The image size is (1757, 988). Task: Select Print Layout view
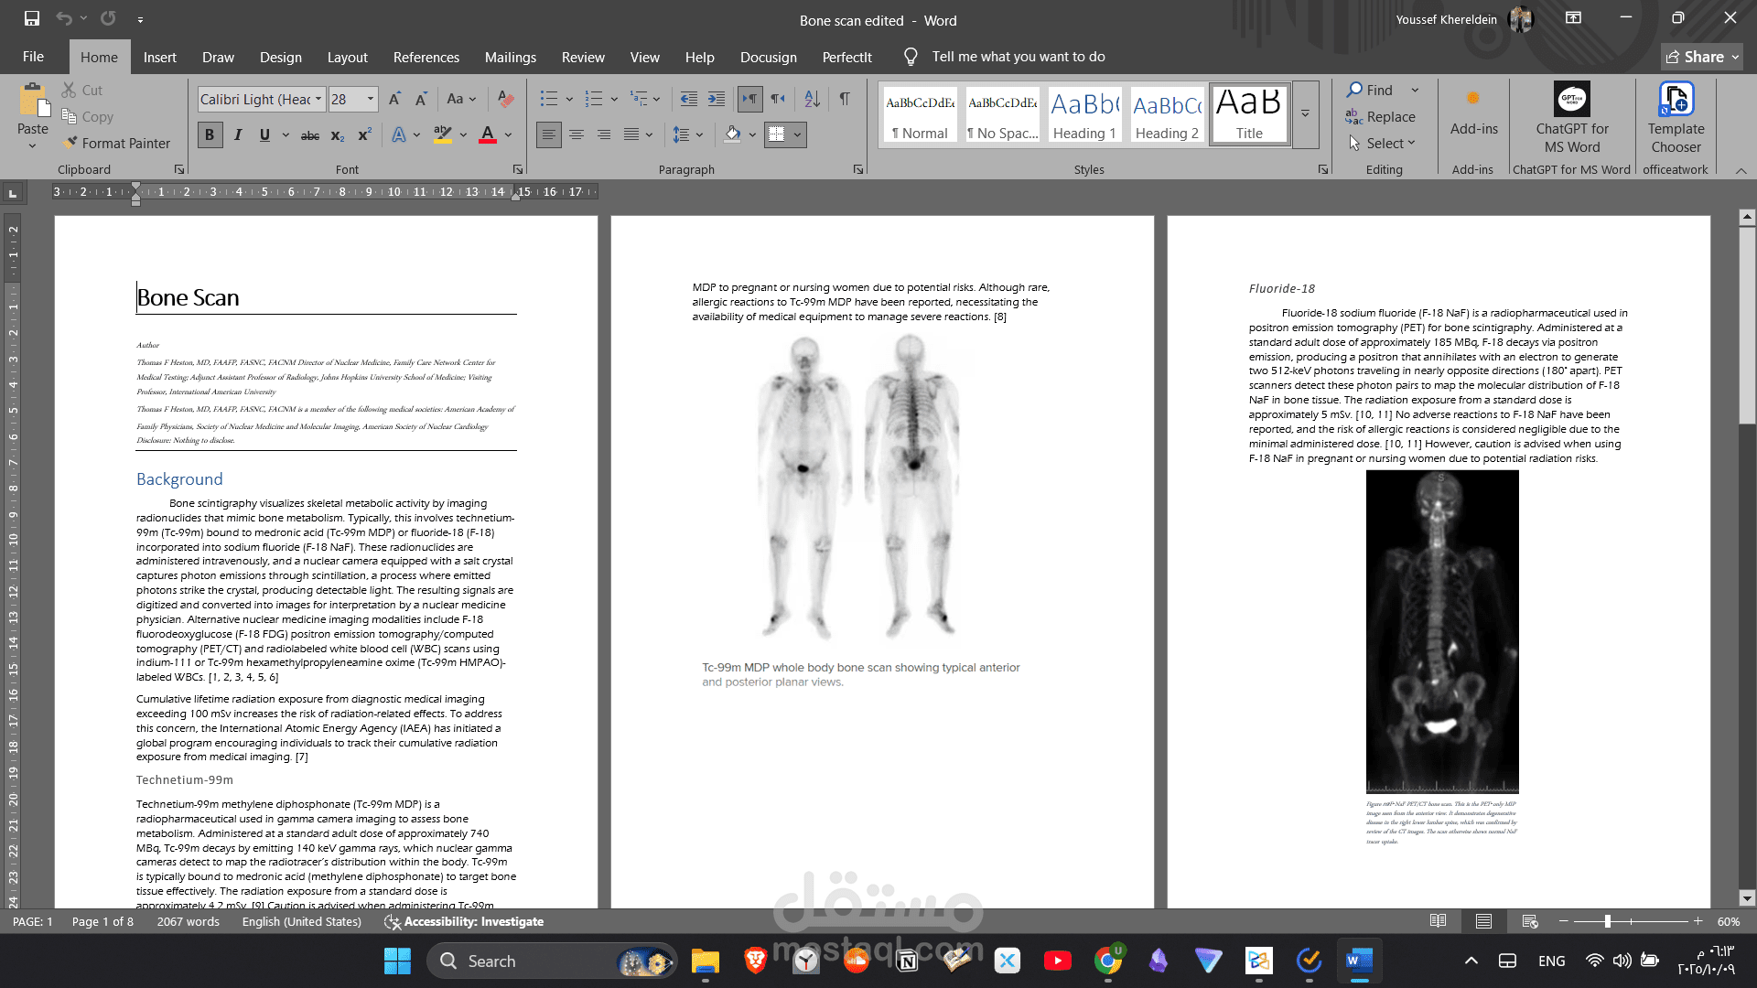coord(1484,921)
